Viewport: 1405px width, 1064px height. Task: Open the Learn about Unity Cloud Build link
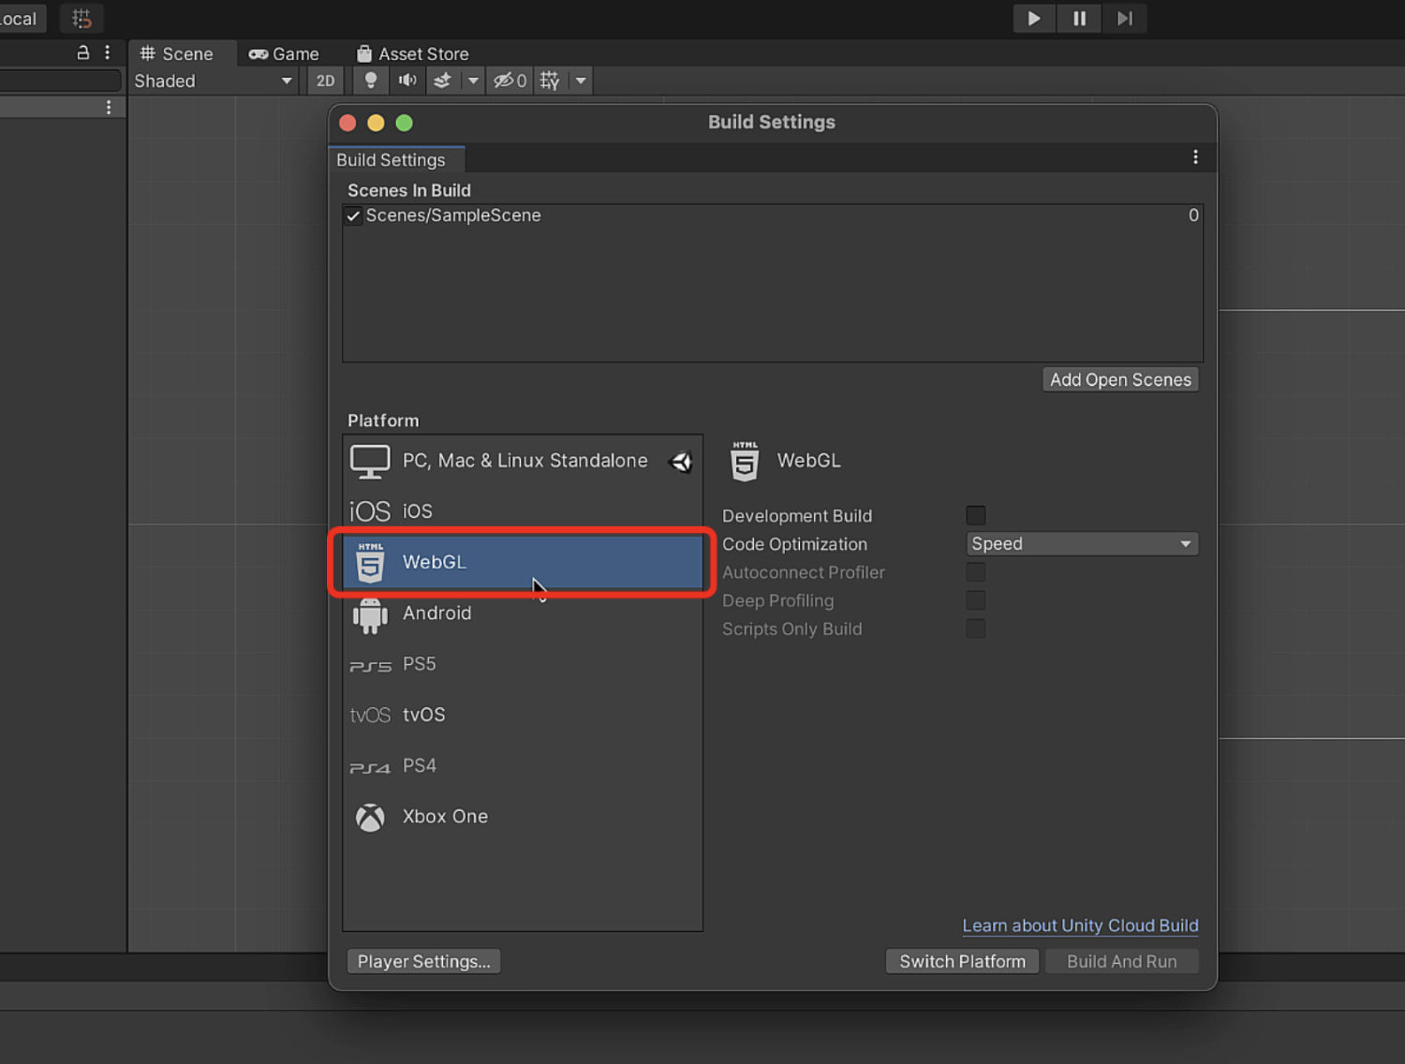(1080, 925)
